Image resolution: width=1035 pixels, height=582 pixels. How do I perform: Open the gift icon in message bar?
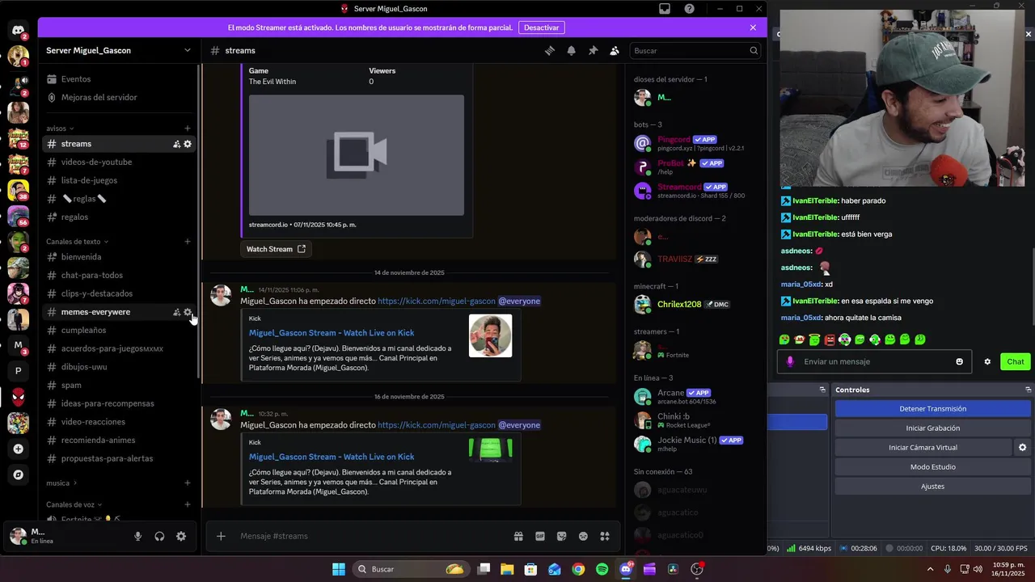tap(518, 536)
